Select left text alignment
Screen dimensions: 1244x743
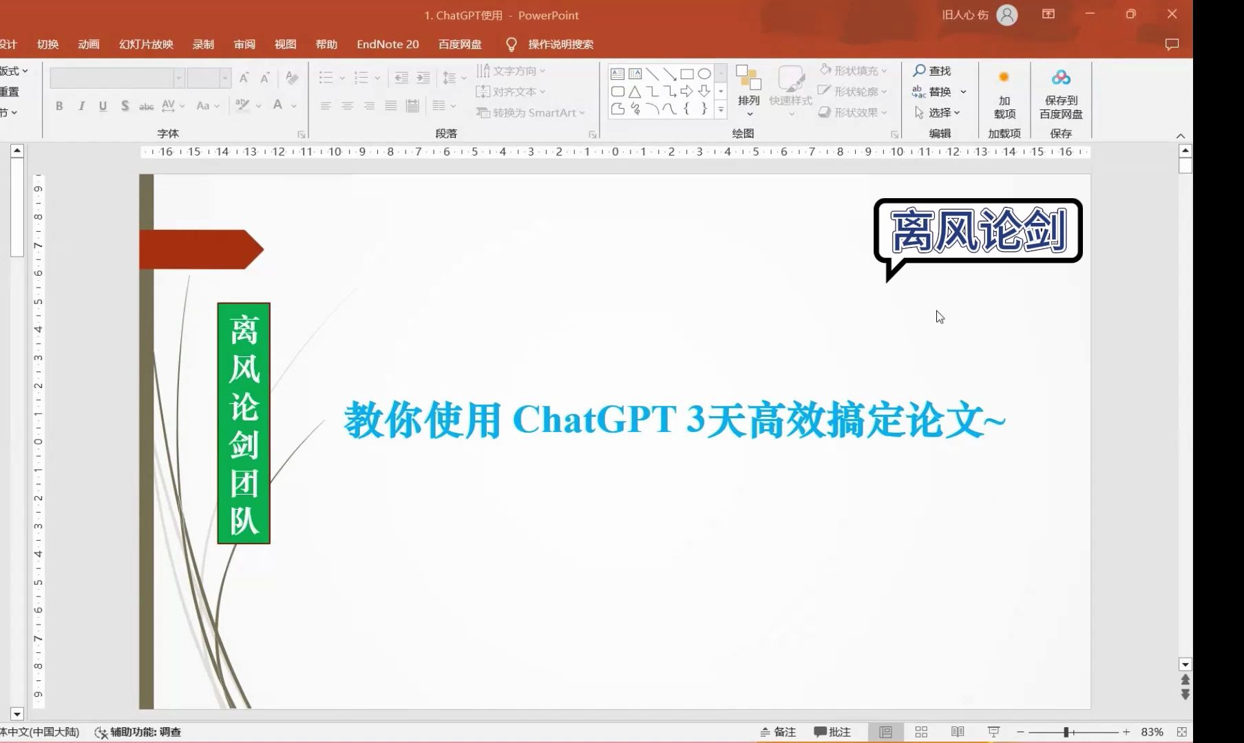click(x=326, y=106)
